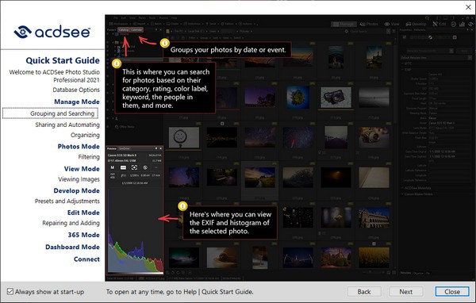
Task: Click the info icon above the search description callout
Action: pos(117,63)
